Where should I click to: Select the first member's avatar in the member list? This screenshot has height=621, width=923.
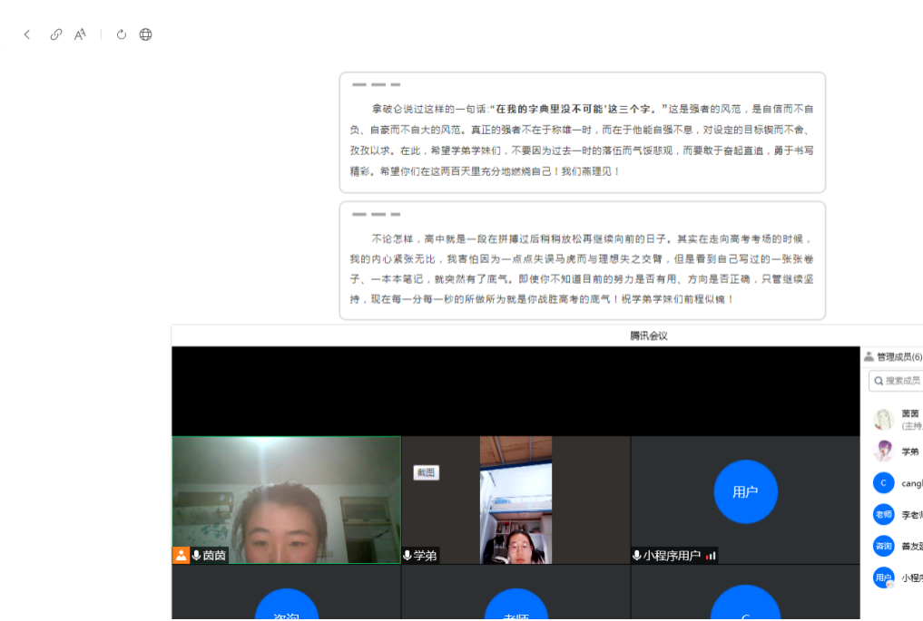[883, 419]
